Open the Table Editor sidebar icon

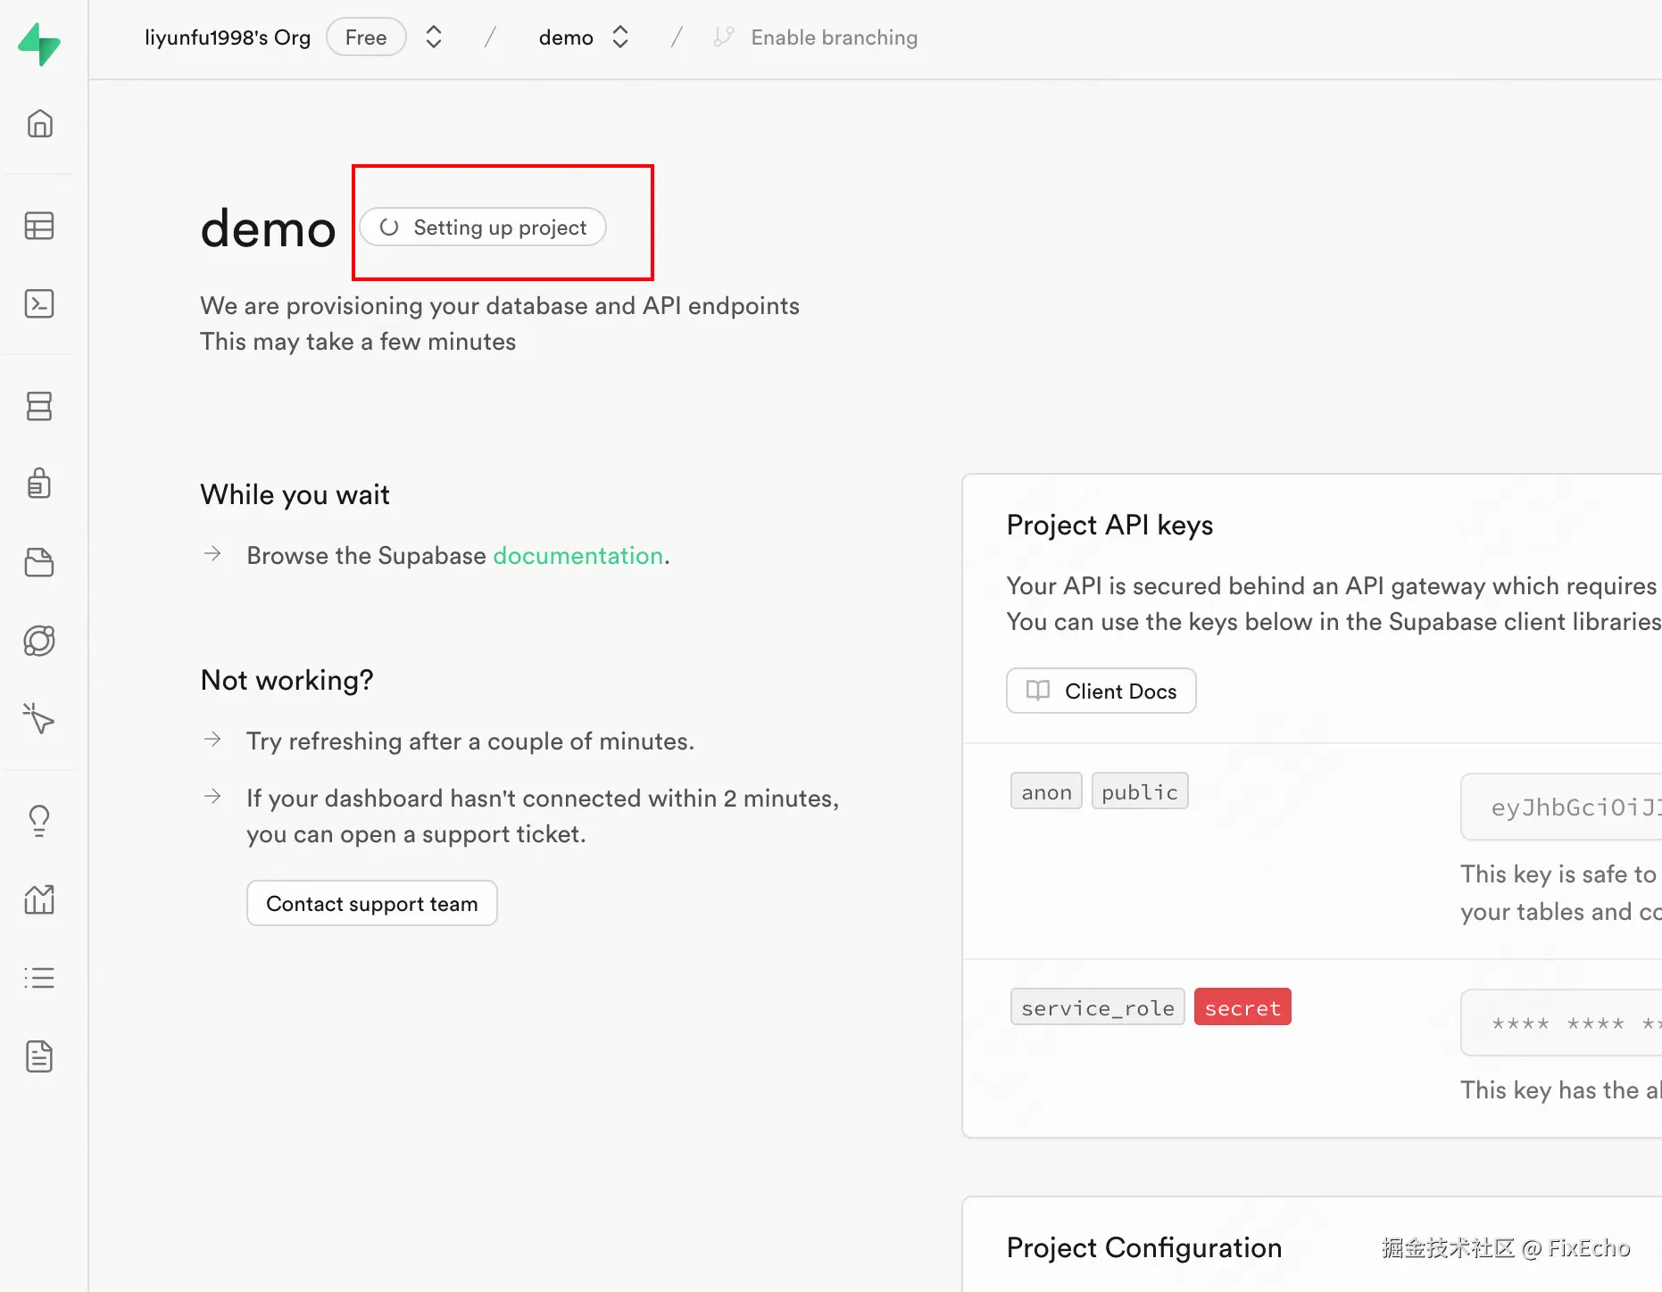point(39,226)
